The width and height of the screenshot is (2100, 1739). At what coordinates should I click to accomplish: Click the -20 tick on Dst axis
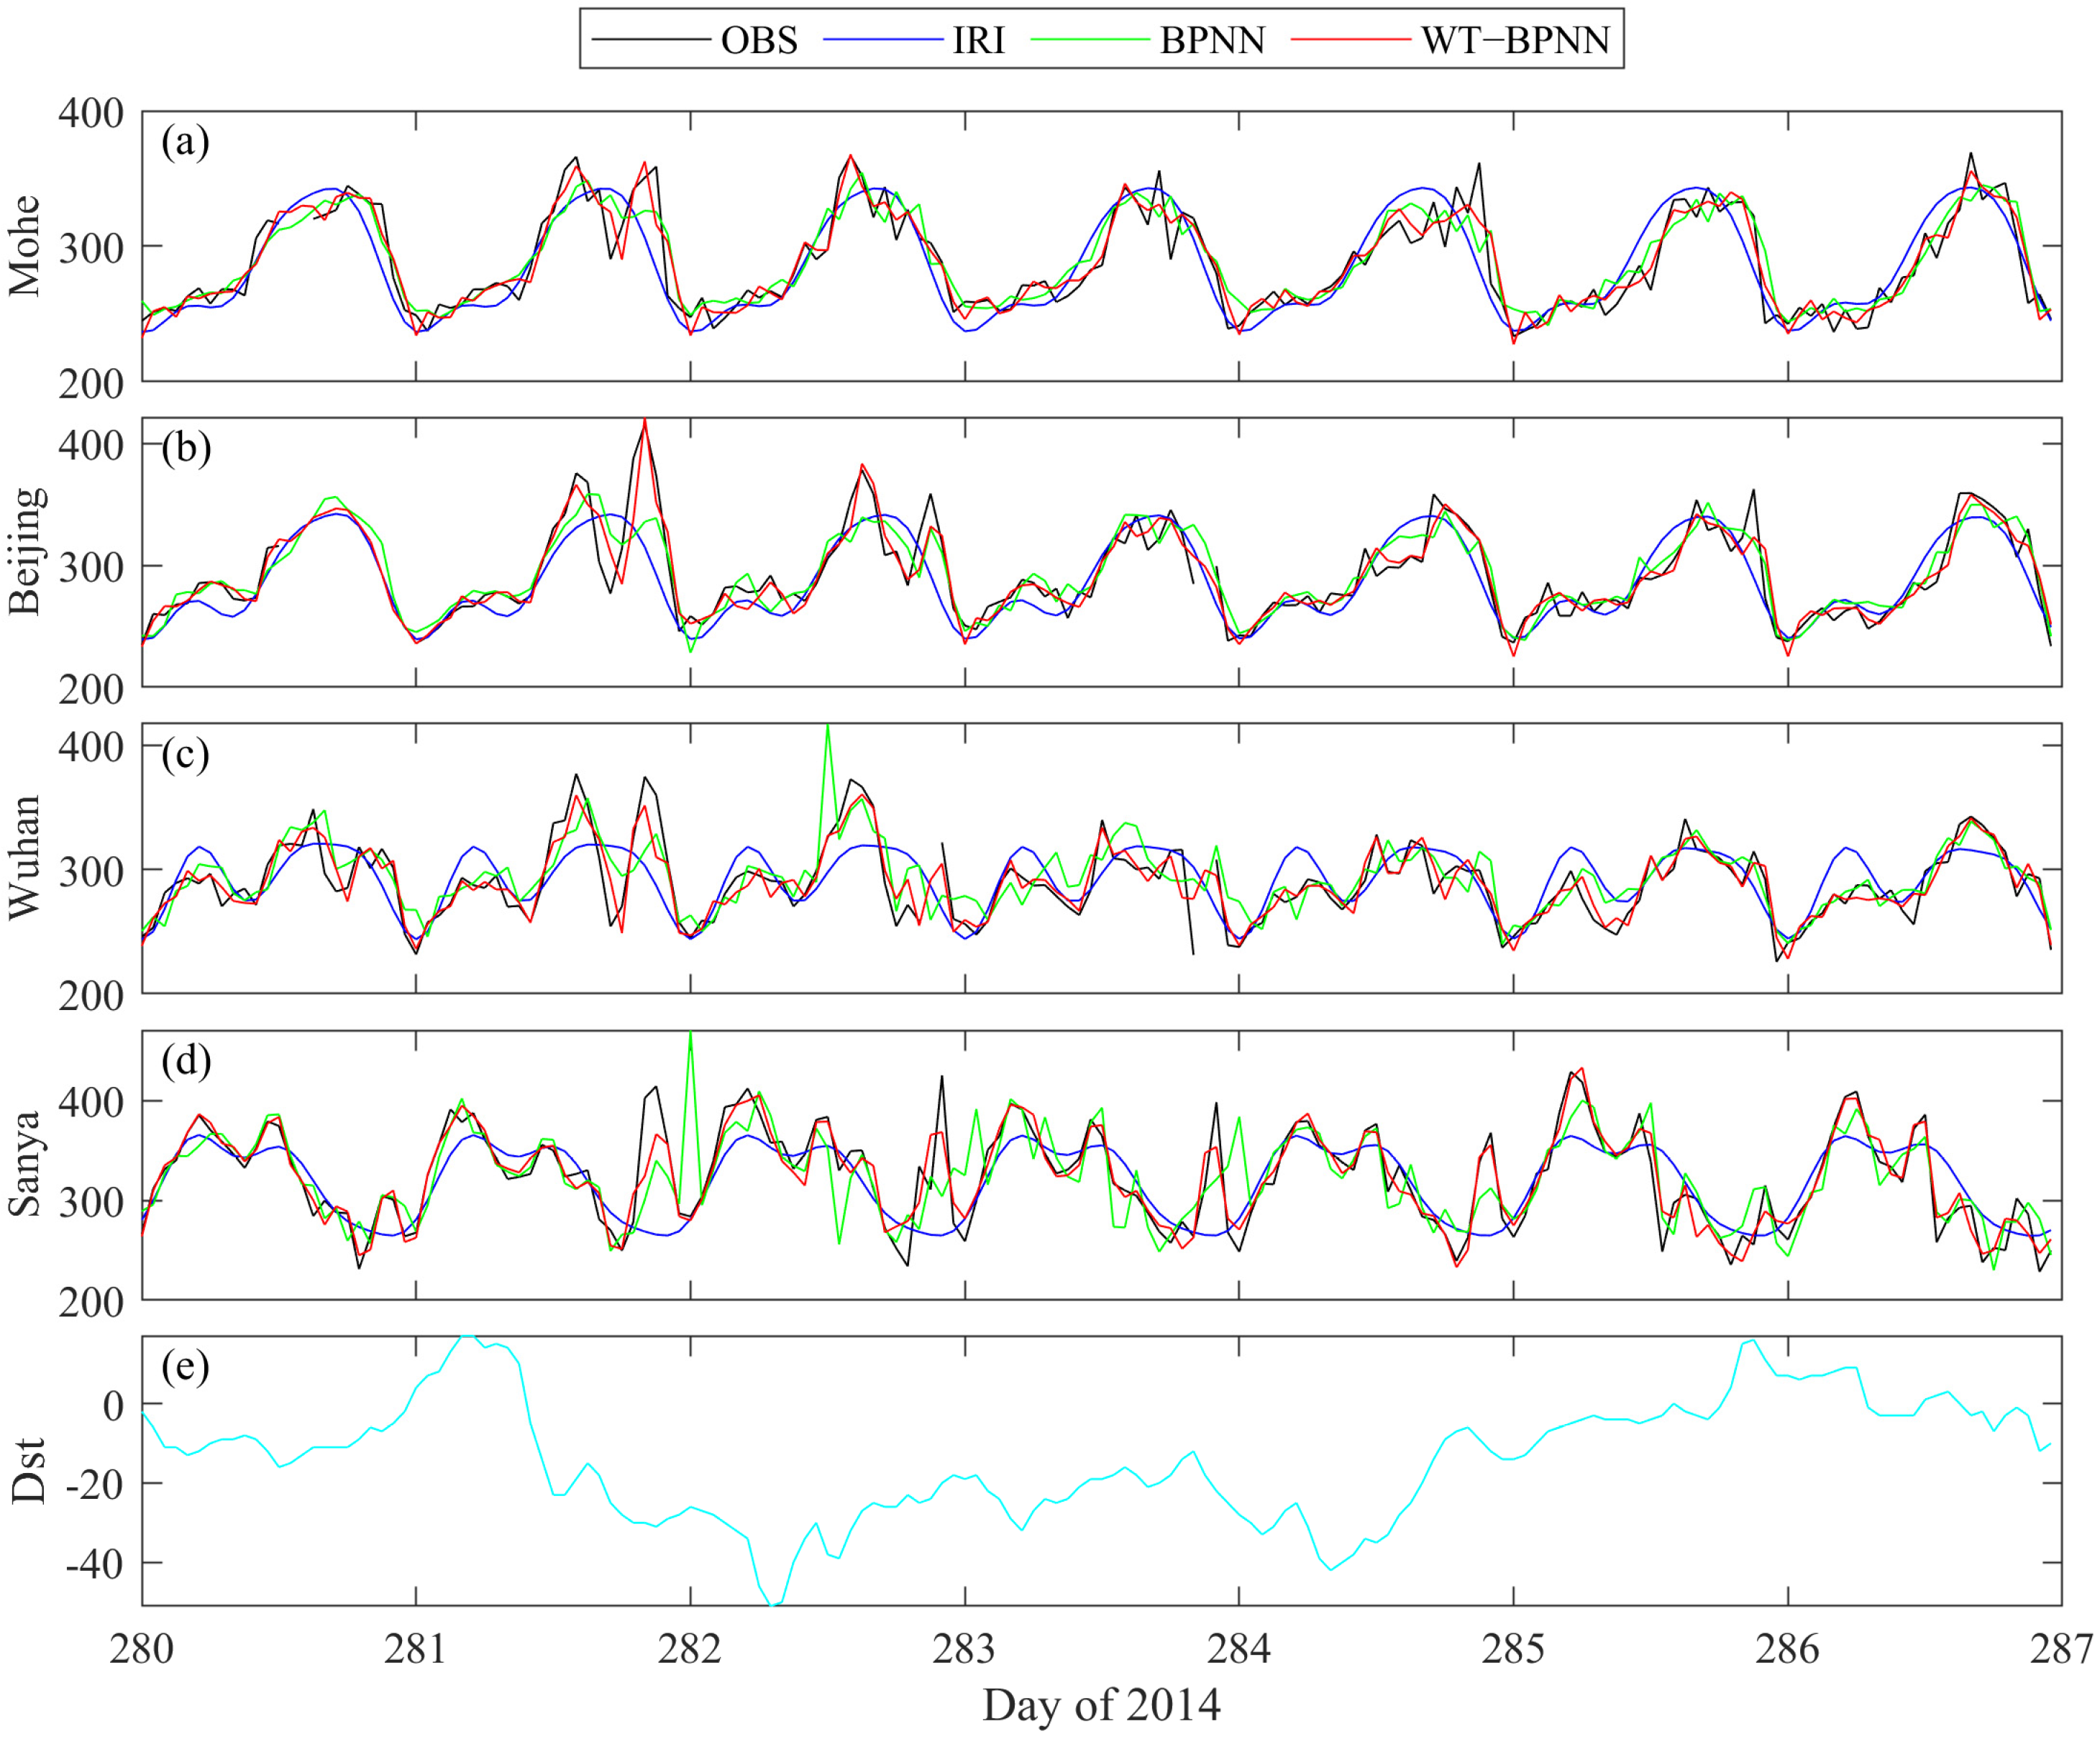pyautogui.click(x=95, y=1485)
